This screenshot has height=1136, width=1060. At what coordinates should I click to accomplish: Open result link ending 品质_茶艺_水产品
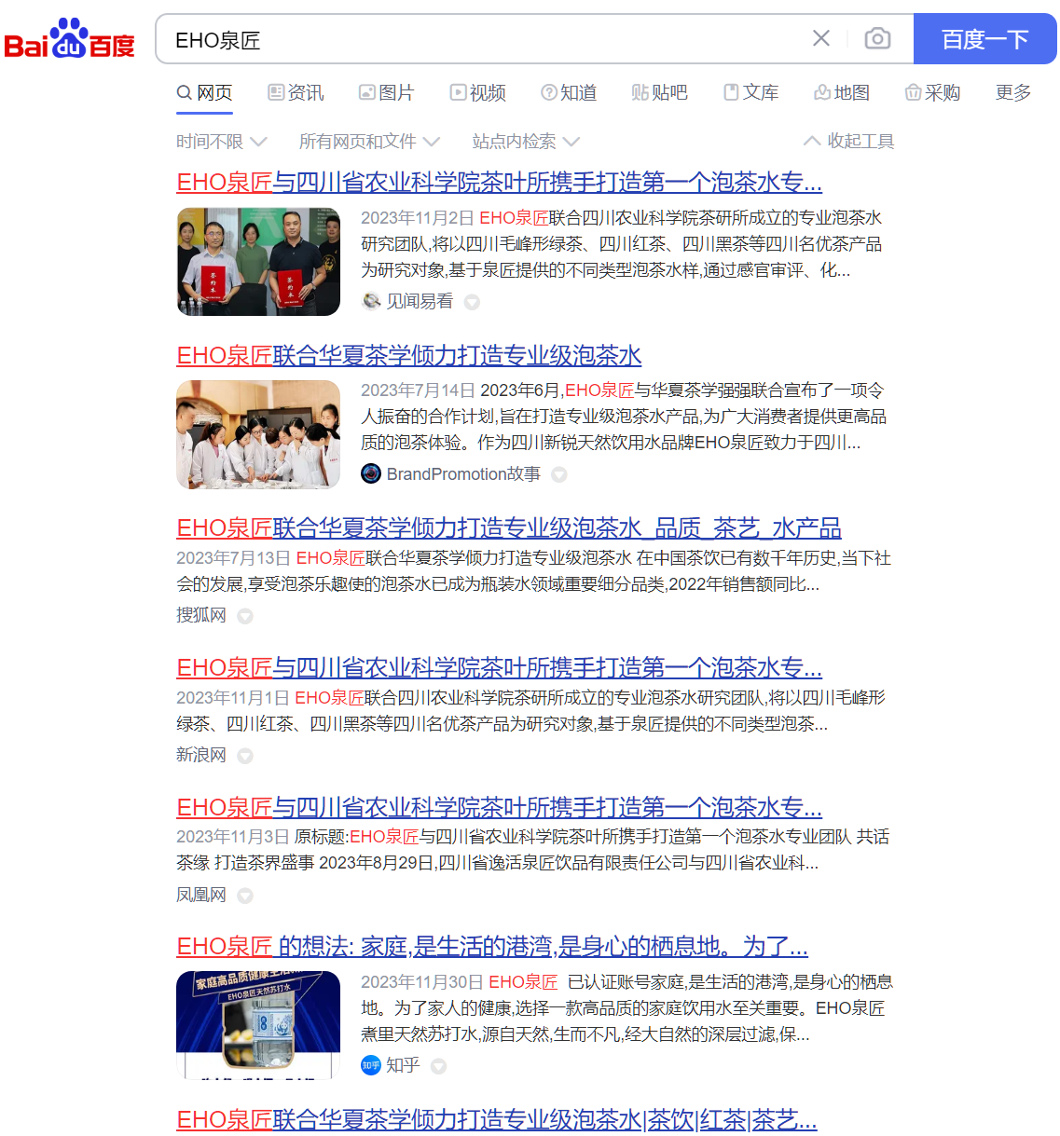[x=508, y=528]
